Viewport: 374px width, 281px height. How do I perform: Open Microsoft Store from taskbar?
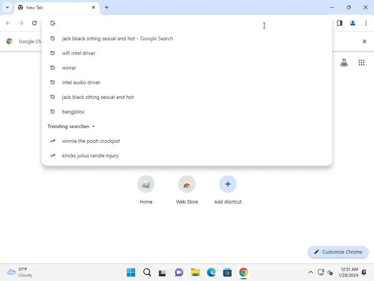coord(227,272)
